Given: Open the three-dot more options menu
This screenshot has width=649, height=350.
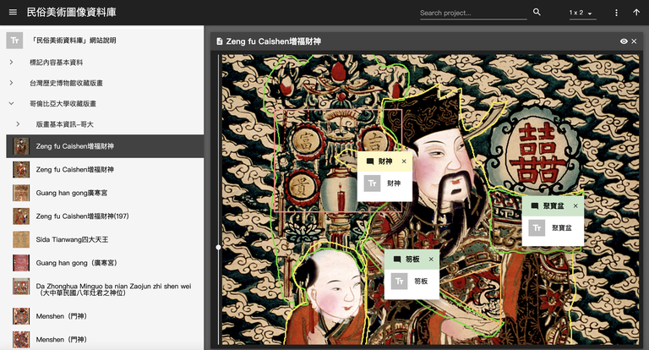Looking at the screenshot, I should (x=616, y=13).
